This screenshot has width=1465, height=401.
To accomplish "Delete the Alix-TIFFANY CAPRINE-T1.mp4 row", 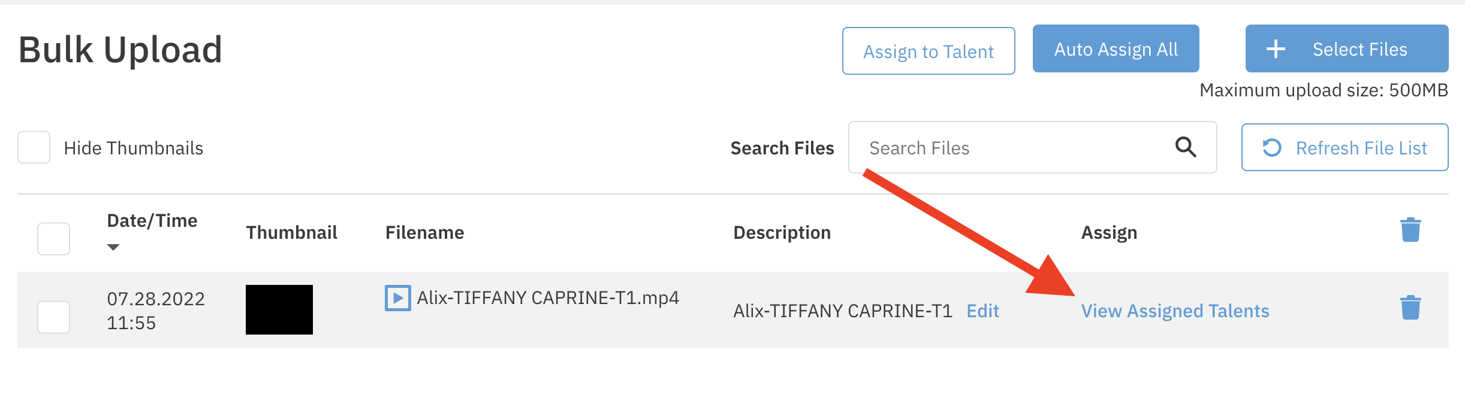I will pyautogui.click(x=1410, y=308).
